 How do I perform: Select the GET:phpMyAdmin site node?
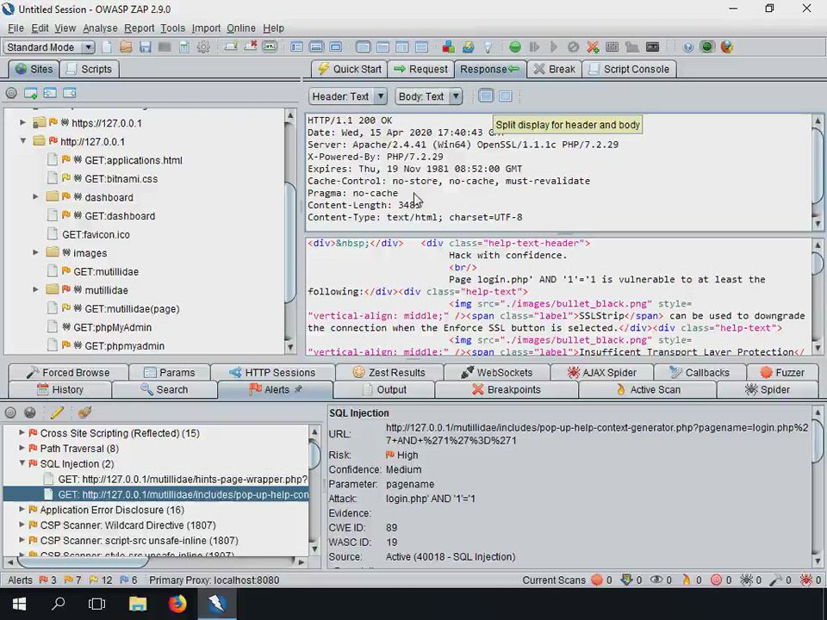[x=112, y=327]
